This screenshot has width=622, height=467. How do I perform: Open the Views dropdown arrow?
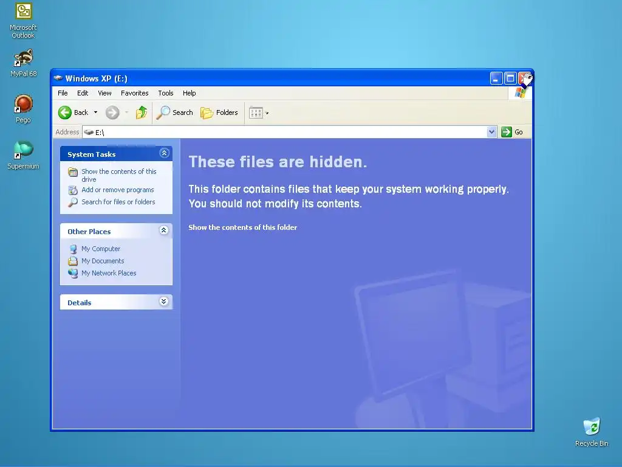pos(267,113)
